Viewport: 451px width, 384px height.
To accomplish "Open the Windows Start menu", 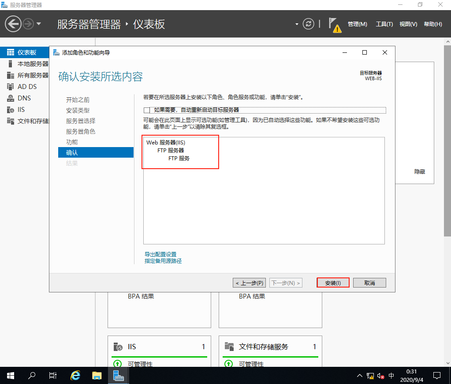I will pyautogui.click(x=10, y=375).
